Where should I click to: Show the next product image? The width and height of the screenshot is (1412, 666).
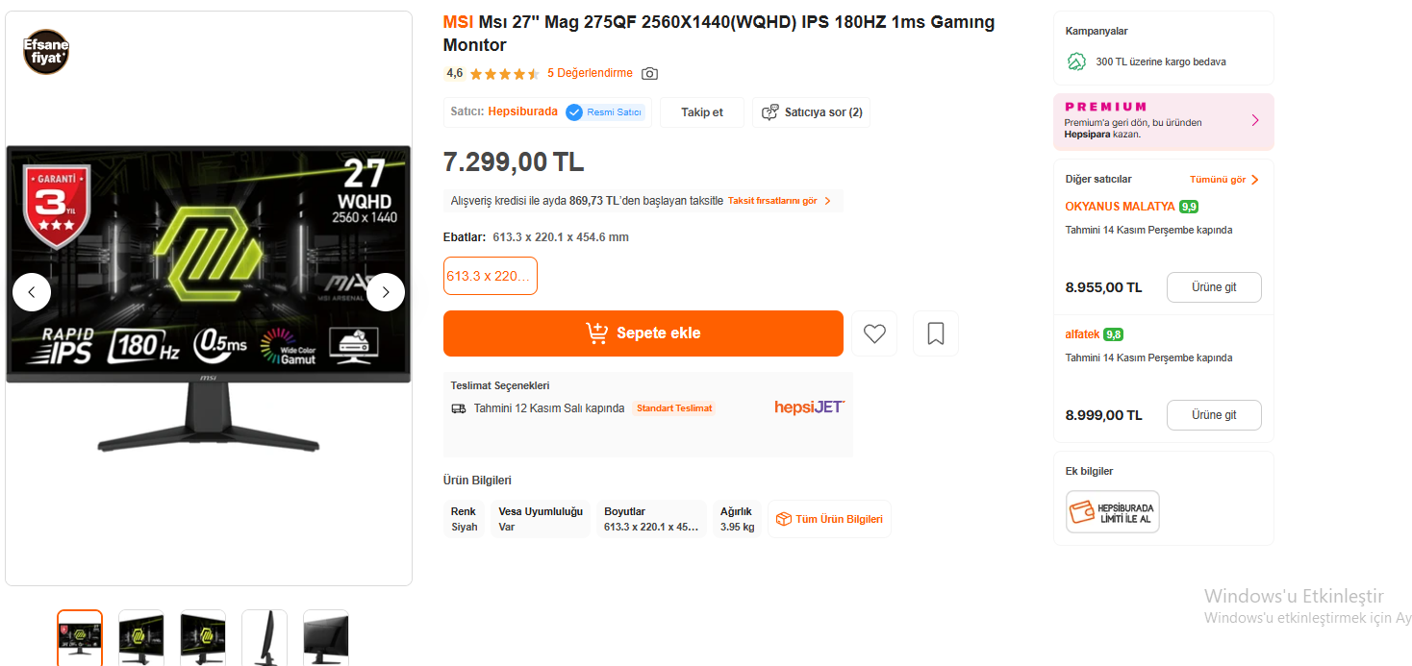386,292
